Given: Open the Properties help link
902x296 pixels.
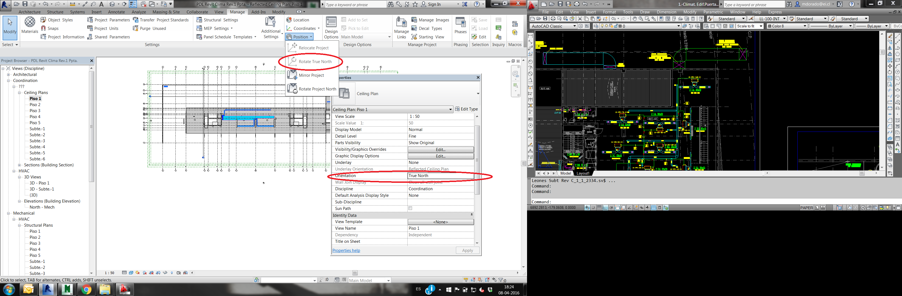Looking at the screenshot, I should click(x=346, y=251).
